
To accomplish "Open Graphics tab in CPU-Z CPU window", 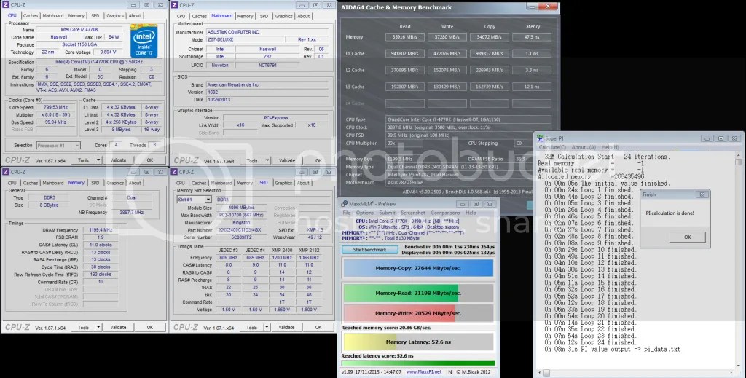I will (115, 16).
